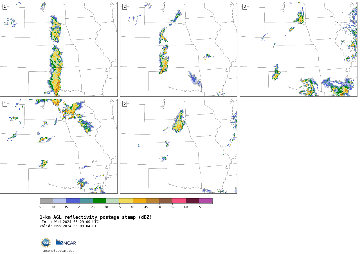360x254 pixels.
Task: Select the gray 5-10 dBZ swatch
Action: pyautogui.click(x=46, y=201)
